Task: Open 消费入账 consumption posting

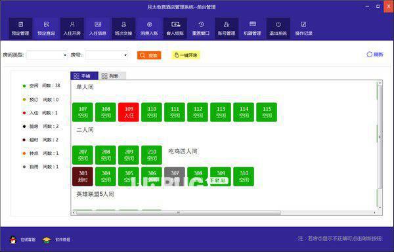Action: 149,28
